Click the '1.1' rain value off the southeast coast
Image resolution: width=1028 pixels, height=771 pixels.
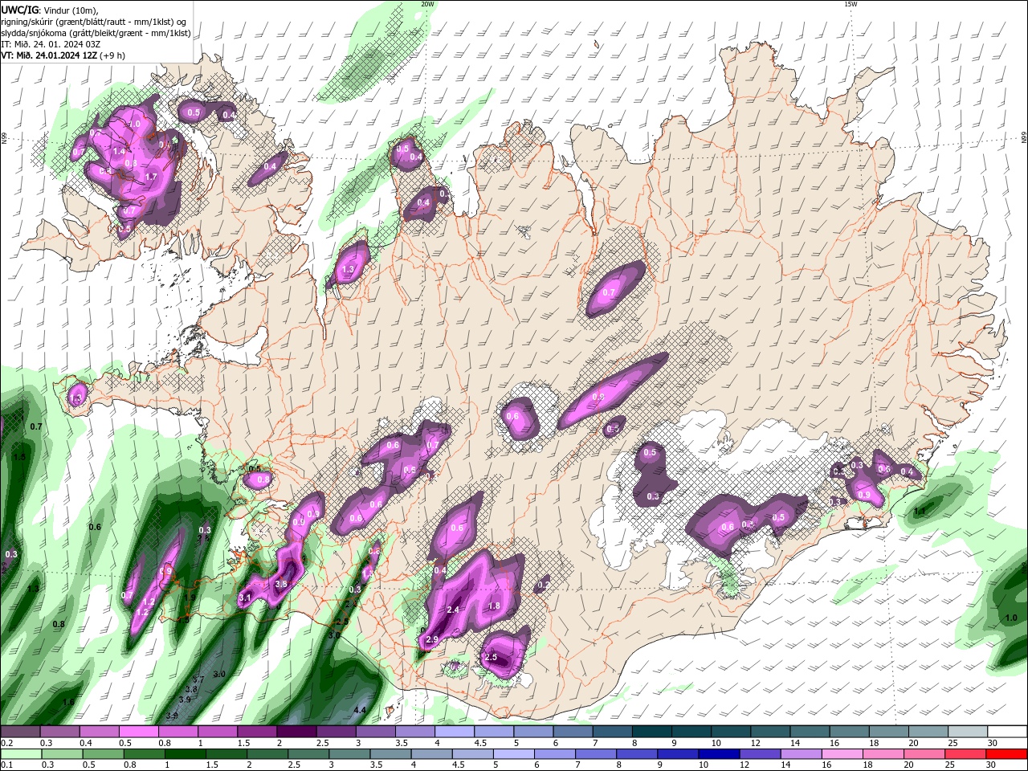[x=920, y=511]
